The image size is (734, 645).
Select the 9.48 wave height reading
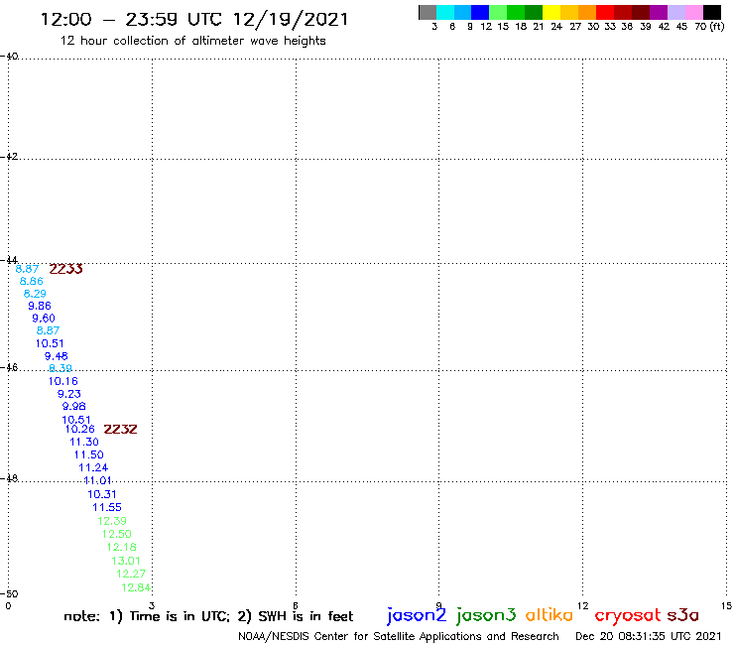(57, 356)
